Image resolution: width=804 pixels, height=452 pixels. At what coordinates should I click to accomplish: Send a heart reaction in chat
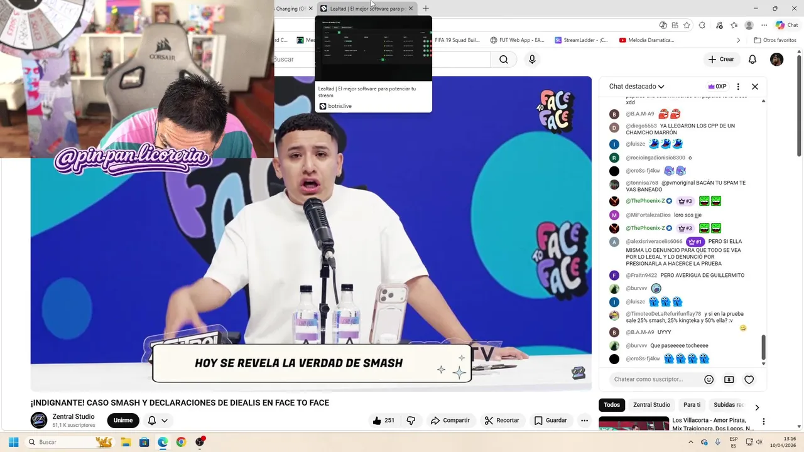point(749,379)
